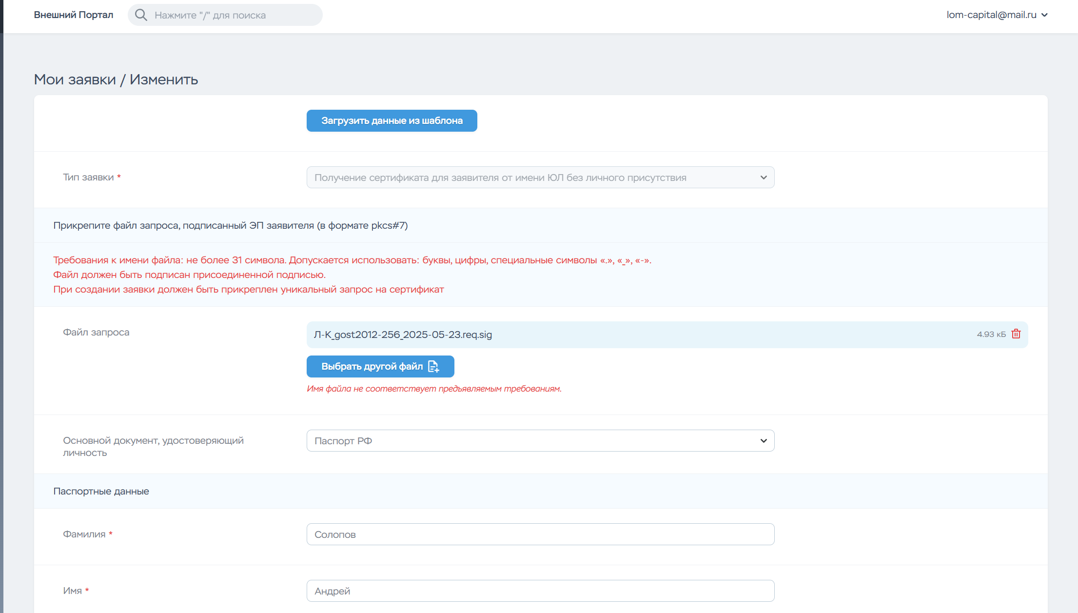
Task: Open the lom-capital@mail.ru account menu
Action: pos(997,15)
